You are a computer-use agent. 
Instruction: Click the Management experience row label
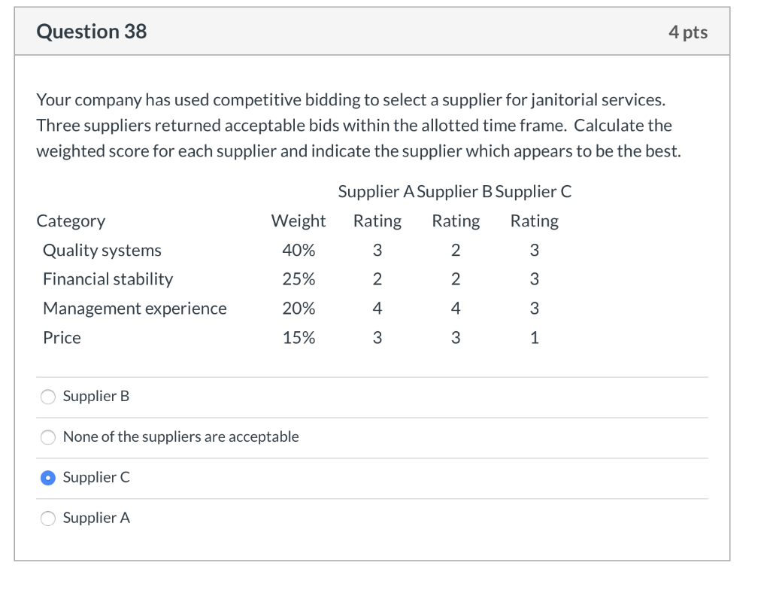click(135, 309)
